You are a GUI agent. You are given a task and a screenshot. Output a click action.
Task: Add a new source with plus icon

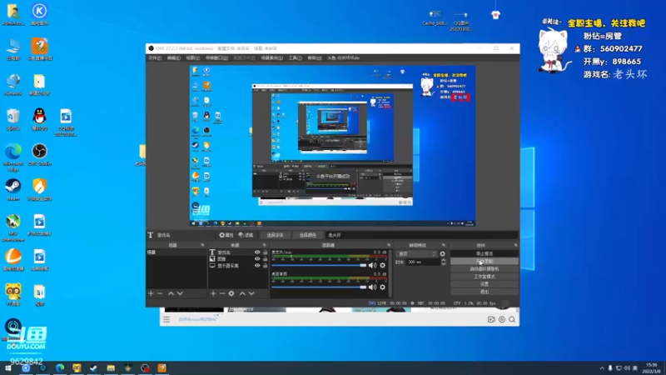[213, 293]
